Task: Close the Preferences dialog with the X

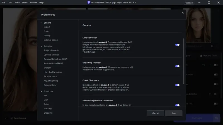Action: coord(183,13)
